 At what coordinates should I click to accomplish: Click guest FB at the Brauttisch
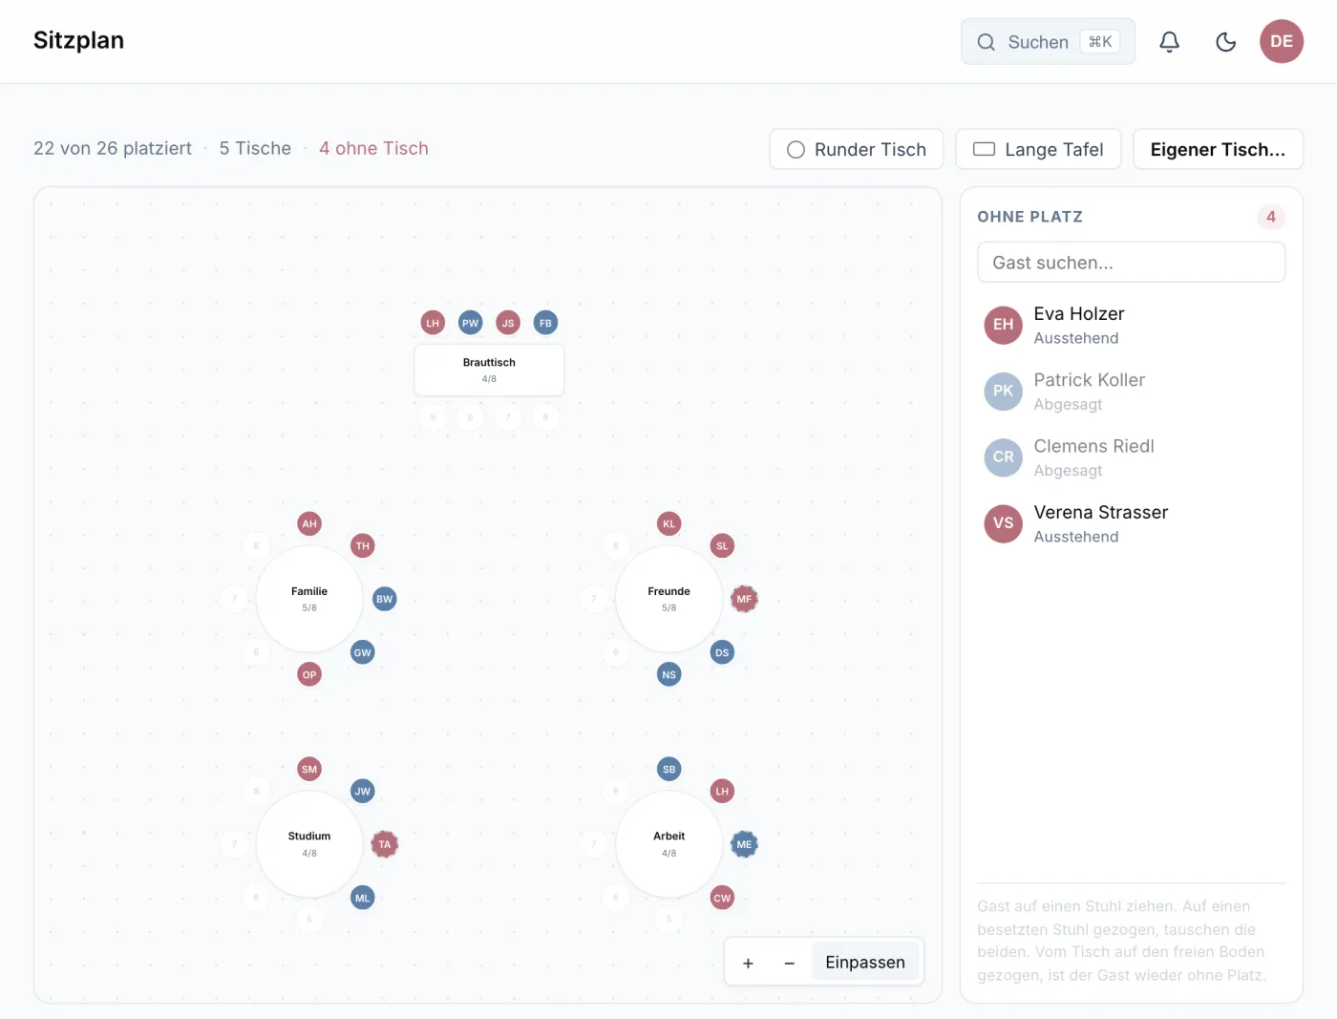[545, 323]
